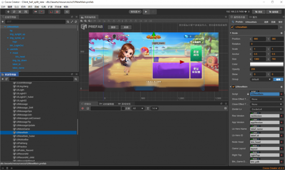Add a node with the hierarchy plus icon
This screenshot has height=170, width=285.
pyautogui.click(x=3, y=21)
